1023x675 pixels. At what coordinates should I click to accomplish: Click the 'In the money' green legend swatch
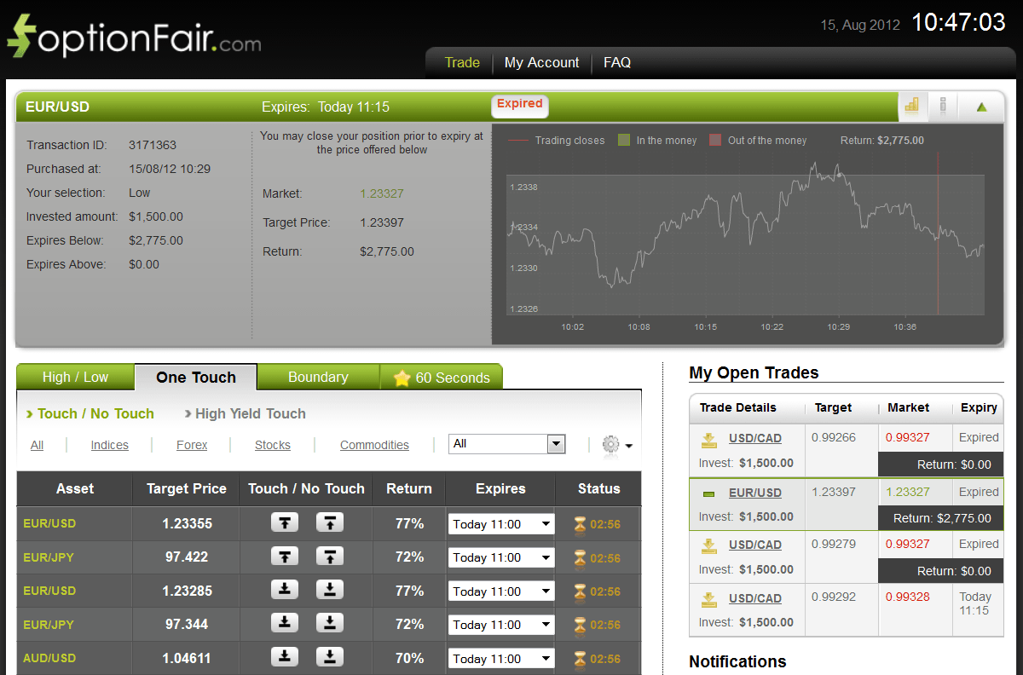coord(624,140)
